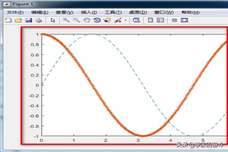
Task: Select the Data Cursor tool
Action: (107, 20)
